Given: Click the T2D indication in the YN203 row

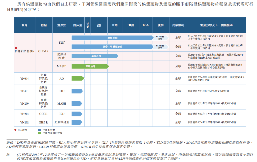Looking at the screenshot, I should (x=62, y=114).
